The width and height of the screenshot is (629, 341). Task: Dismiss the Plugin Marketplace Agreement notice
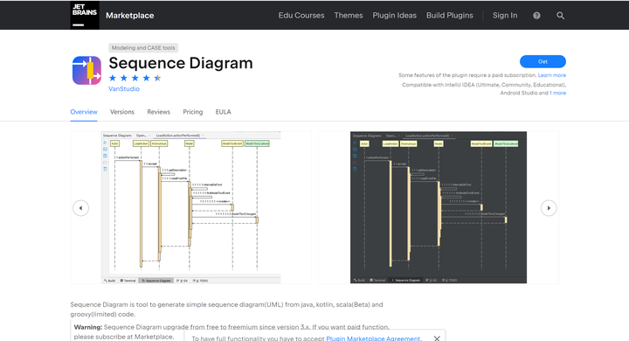click(x=437, y=338)
